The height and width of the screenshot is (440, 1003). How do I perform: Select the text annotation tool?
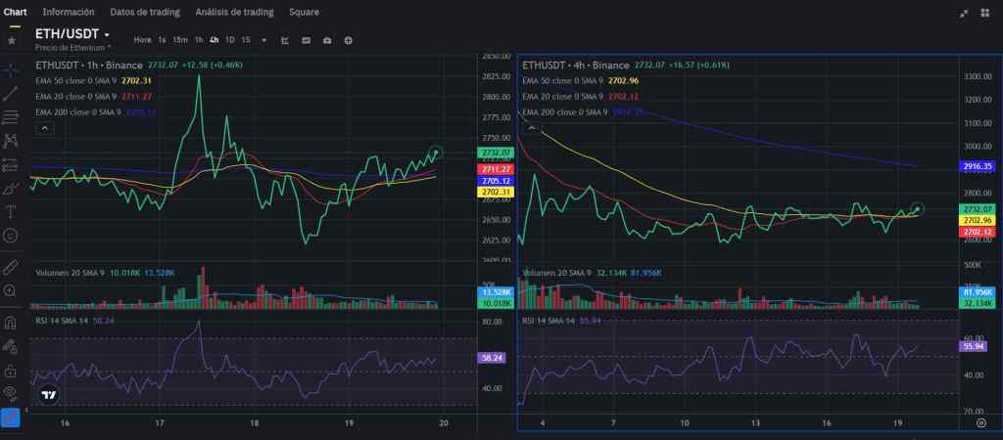click(x=11, y=211)
